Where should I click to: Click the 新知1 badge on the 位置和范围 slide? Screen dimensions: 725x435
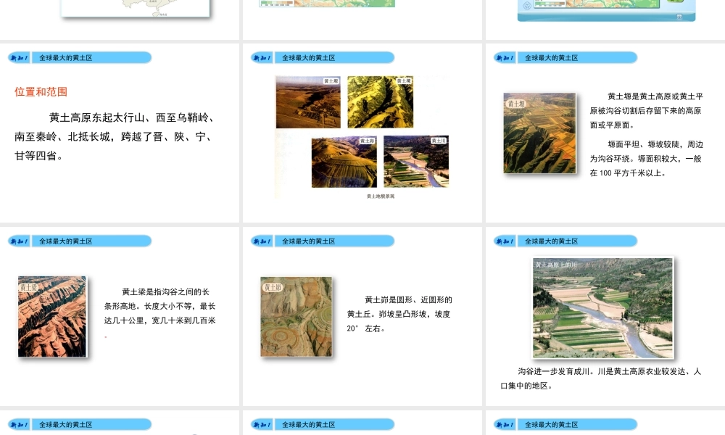pyautogui.click(x=19, y=58)
